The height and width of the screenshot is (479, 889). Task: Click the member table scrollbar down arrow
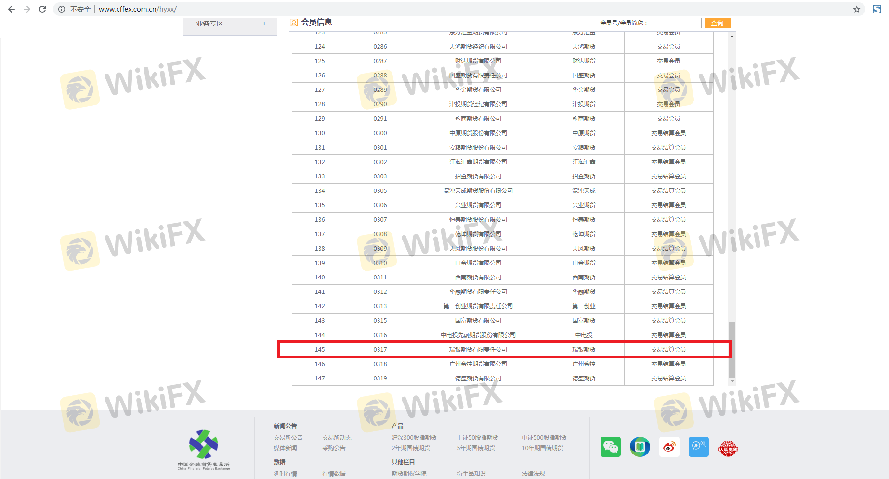pyautogui.click(x=732, y=381)
